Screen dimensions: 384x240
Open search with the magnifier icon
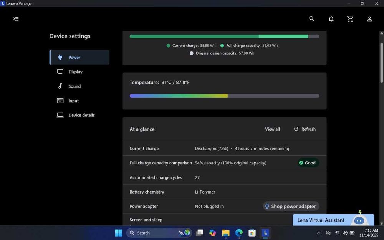(x=311, y=18)
